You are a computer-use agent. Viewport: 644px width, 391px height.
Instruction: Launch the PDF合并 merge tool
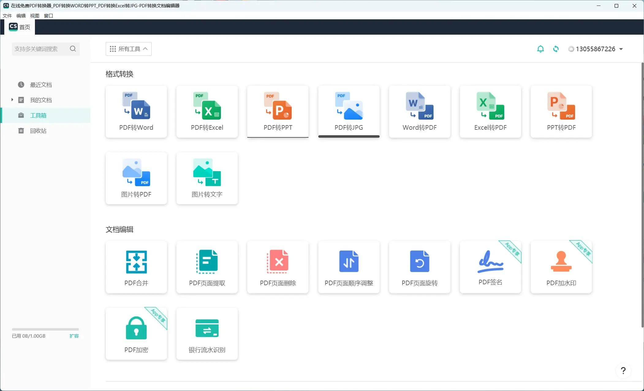(136, 267)
